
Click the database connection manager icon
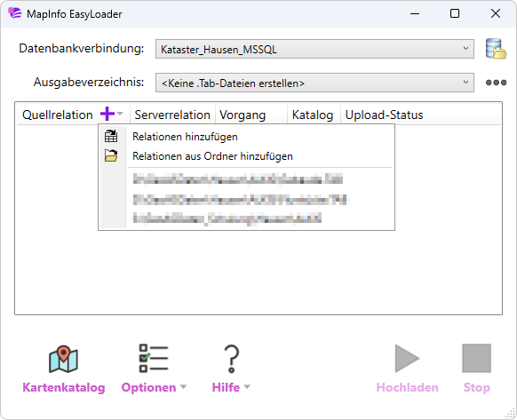496,49
